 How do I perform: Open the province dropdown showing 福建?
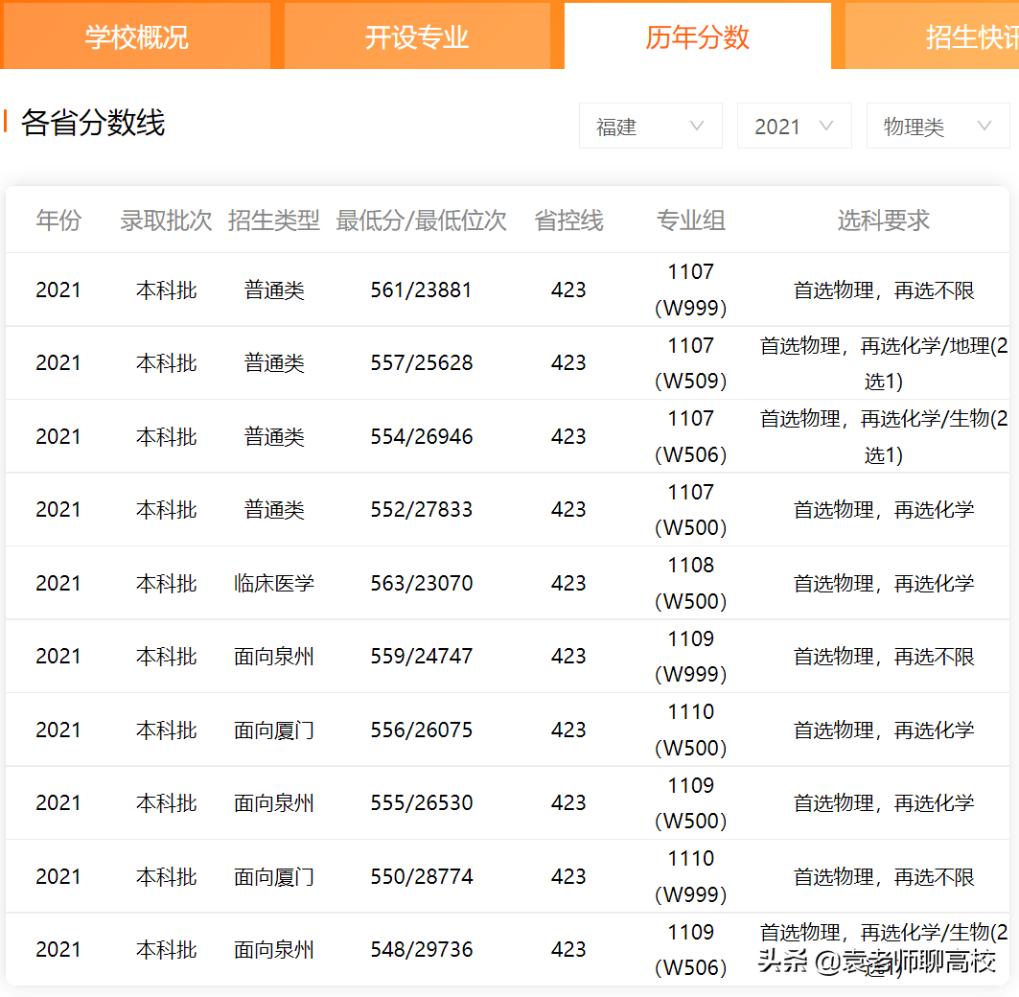click(x=650, y=126)
